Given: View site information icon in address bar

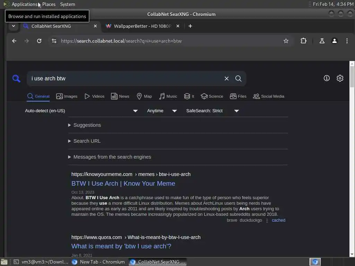Looking at the screenshot, I should [x=54, y=41].
